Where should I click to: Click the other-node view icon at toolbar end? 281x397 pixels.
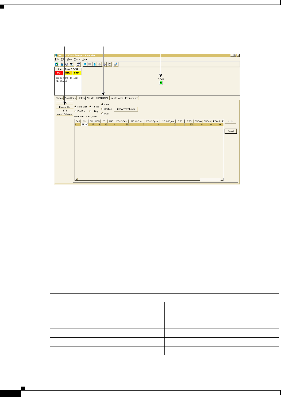116,64
